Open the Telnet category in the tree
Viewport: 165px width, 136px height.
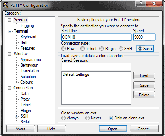coord(25,105)
